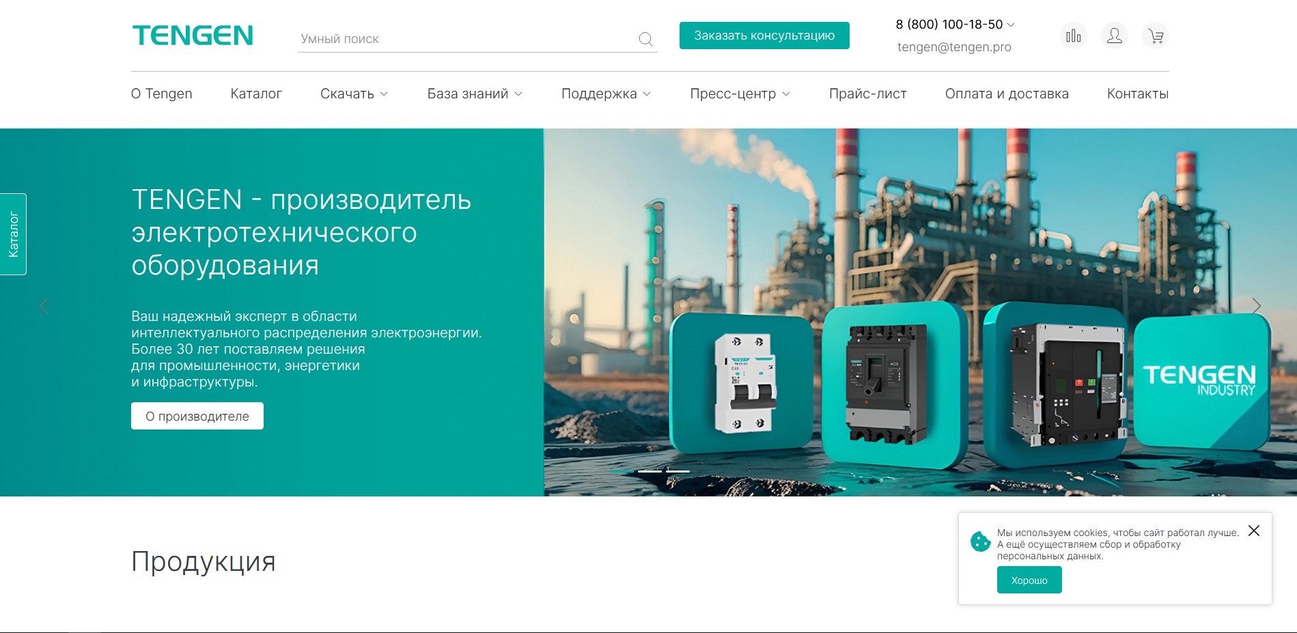
Task: Open the shopping cart icon
Action: click(x=1156, y=36)
